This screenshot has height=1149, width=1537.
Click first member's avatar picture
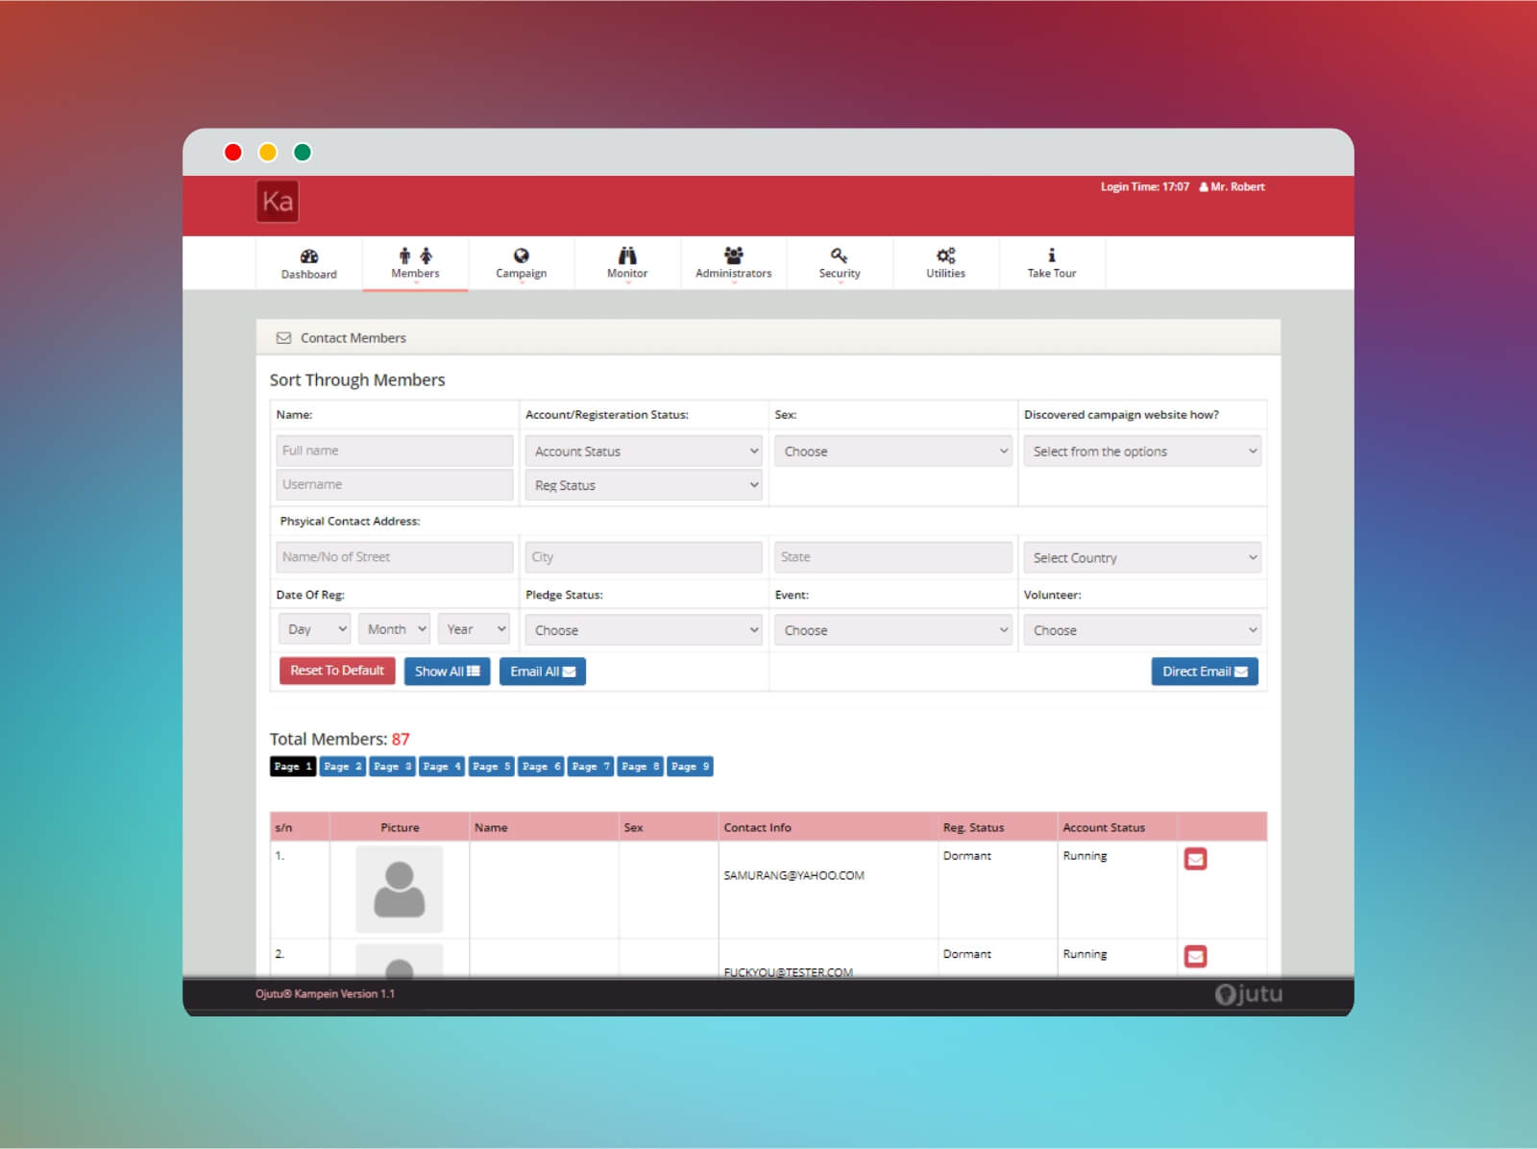[400, 890]
